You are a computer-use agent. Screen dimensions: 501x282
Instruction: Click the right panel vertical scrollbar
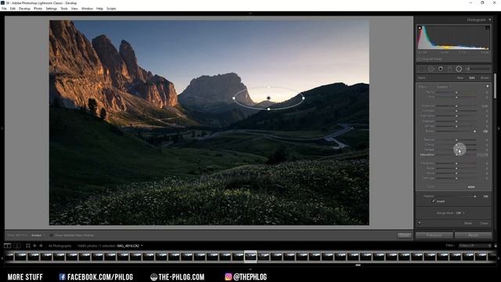(x=496, y=86)
